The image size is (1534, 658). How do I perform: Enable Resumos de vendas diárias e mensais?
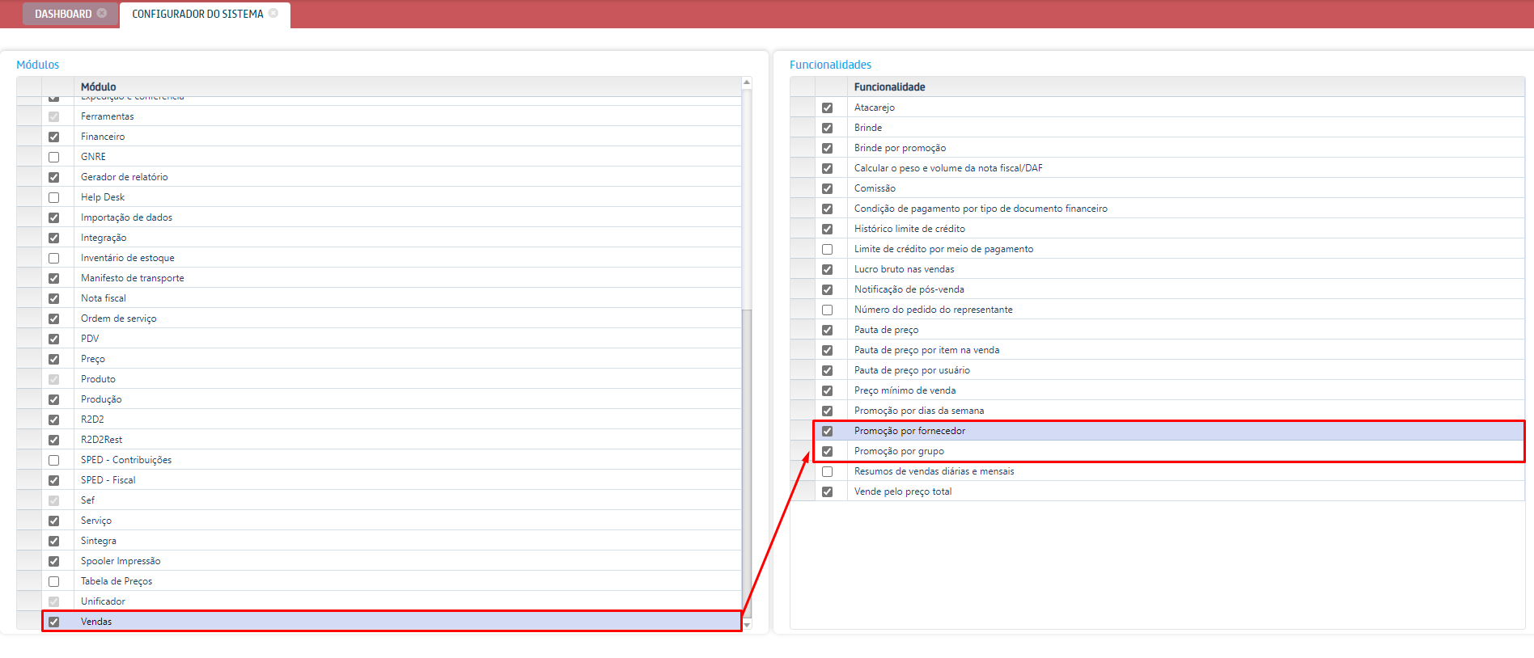827,471
